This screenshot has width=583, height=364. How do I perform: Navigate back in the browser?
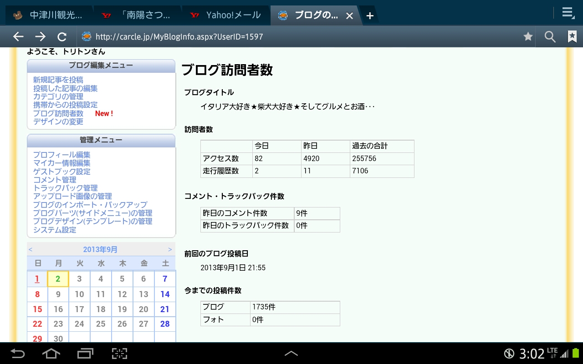coord(18,36)
